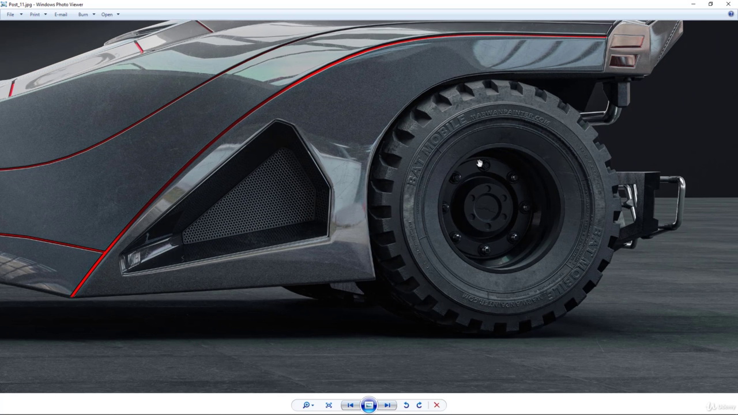
Task: Start the slide show
Action: pyautogui.click(x=369, y=405)
